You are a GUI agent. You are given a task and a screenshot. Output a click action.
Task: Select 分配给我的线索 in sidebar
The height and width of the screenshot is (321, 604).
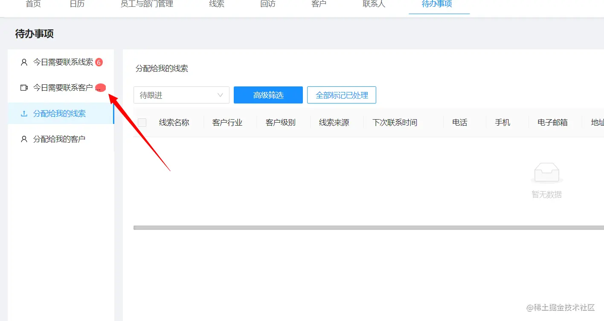coord(61,114)
